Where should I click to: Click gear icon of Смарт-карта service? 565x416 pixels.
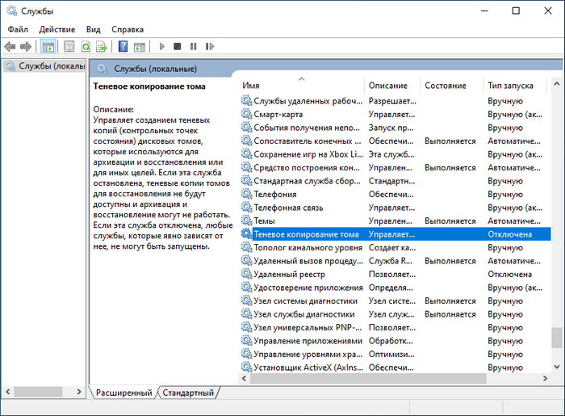(x=246, y=114)
